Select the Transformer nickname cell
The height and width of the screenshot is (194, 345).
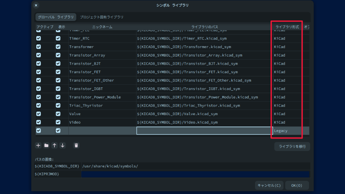coord(102,47)
